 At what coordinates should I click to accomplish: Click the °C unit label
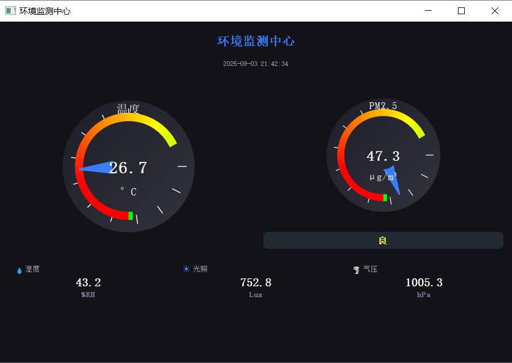tap(129, 191)
